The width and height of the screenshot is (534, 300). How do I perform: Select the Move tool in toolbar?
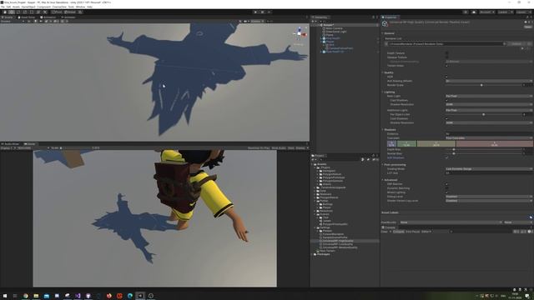(12, 12)
